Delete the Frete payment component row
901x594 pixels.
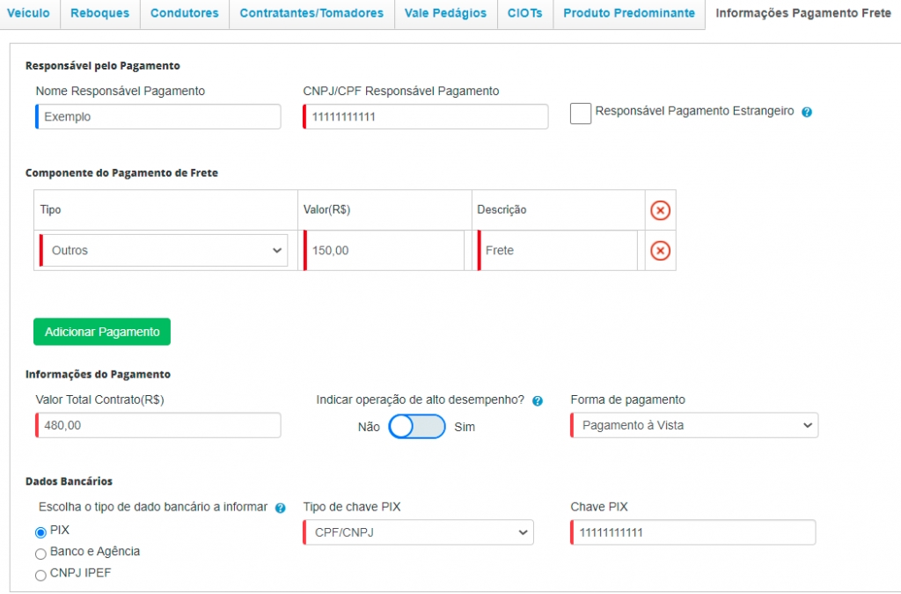click(660, 251)
